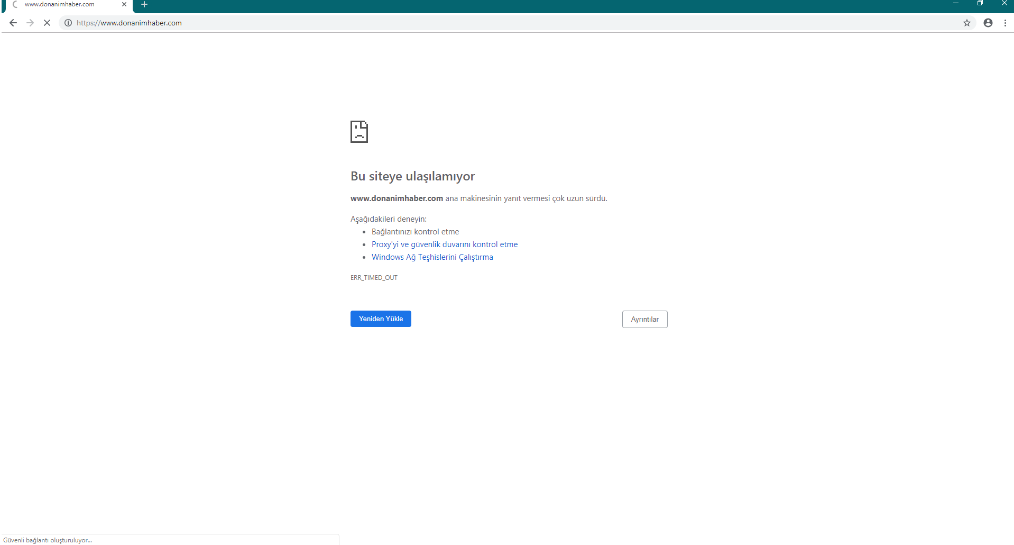Close the browser window

coord(1004,4)
